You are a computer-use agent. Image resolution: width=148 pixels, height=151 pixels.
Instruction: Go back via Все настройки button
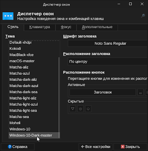pos(96,147)
